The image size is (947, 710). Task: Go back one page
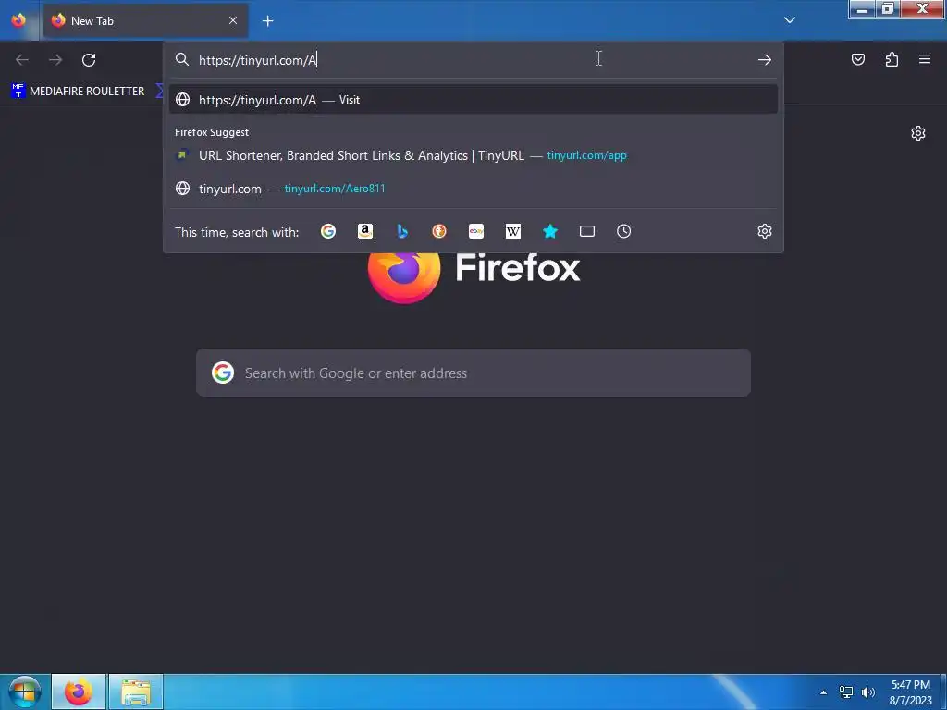[x=22, y=60]
